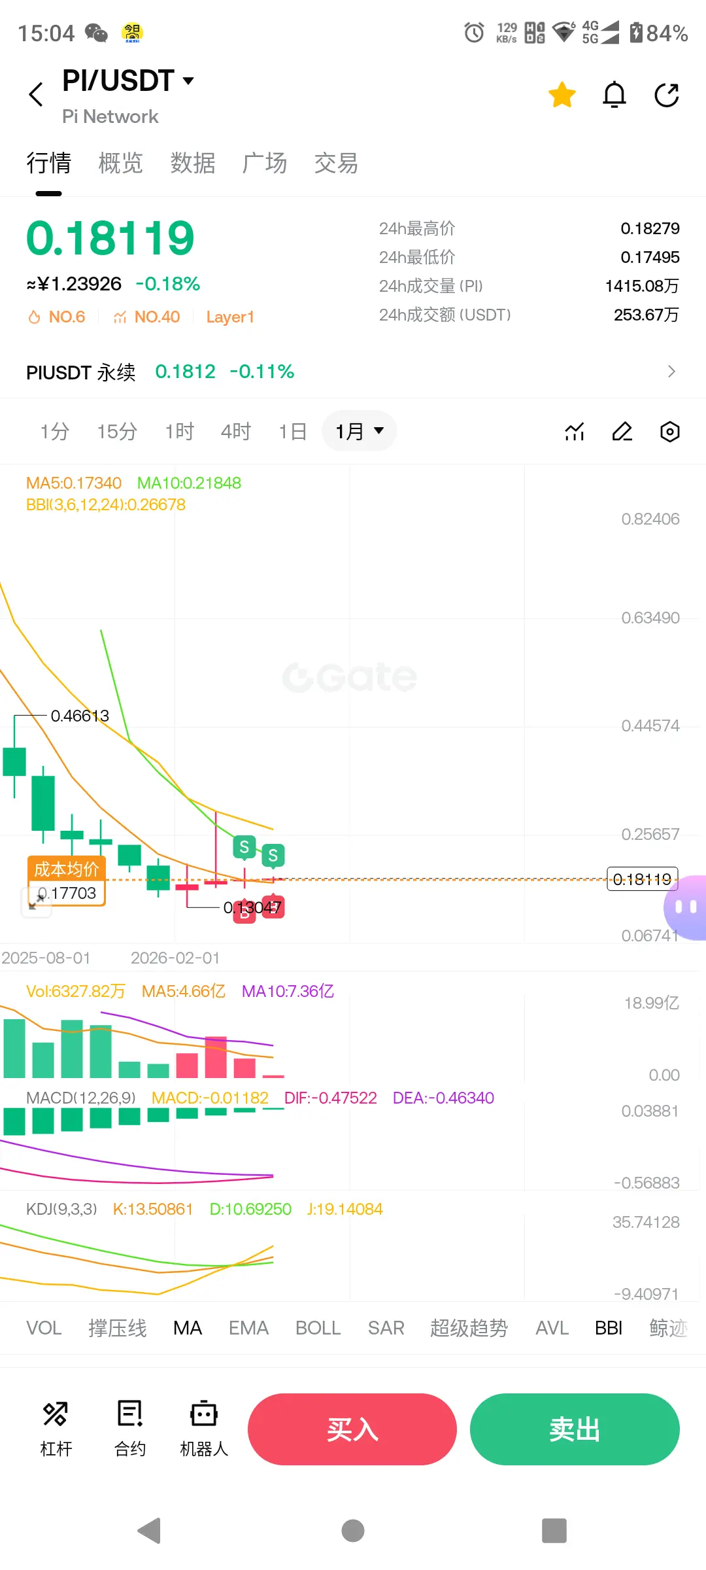
Task: Select 15分 timeframe
Action: click(x=117, y=431)
